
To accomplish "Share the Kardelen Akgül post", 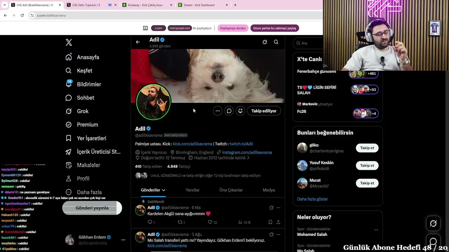I will pyautogui.click(x=278, y=222).
